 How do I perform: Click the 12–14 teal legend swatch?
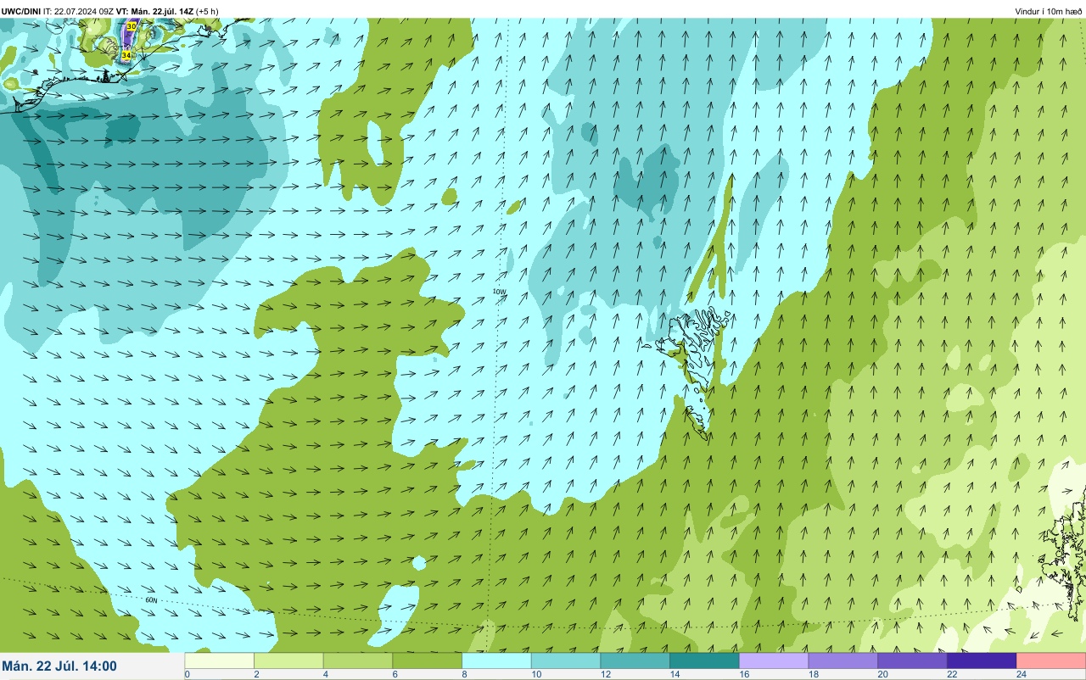tap(635, 660)
